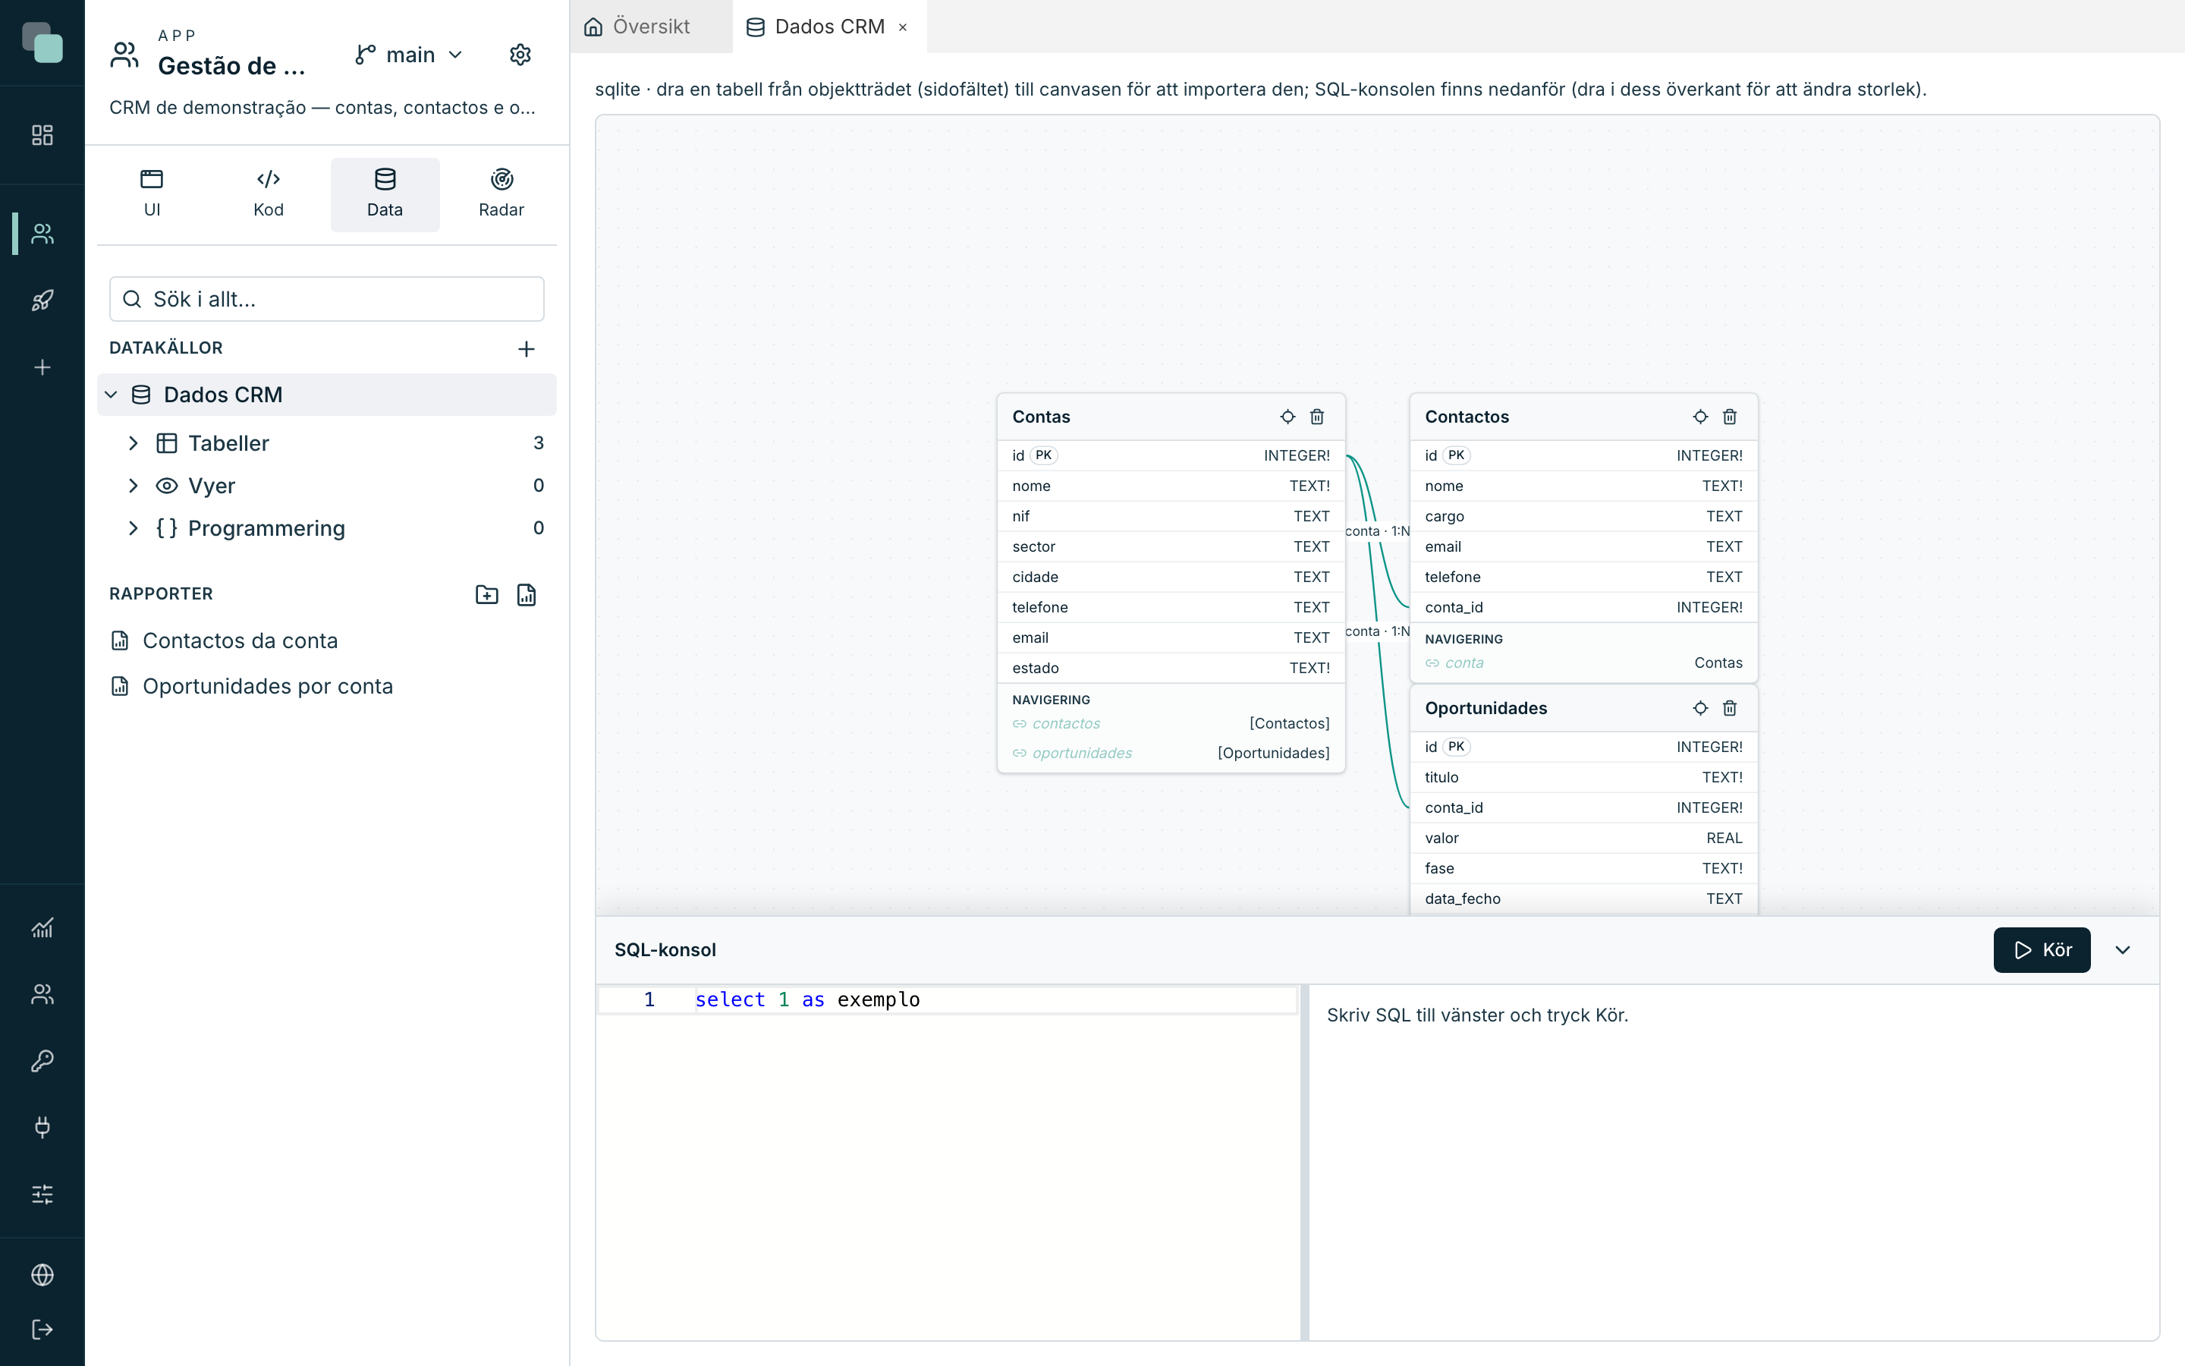Click the Sök i allt search field
The image size is (2185, 1366).
pyautogui.click(x=327, y=299)
